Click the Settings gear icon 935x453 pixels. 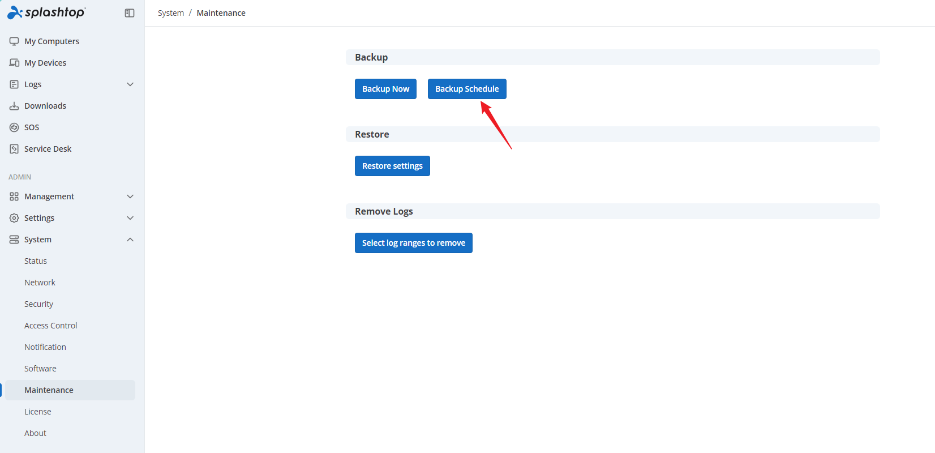(x=14, y=218)
